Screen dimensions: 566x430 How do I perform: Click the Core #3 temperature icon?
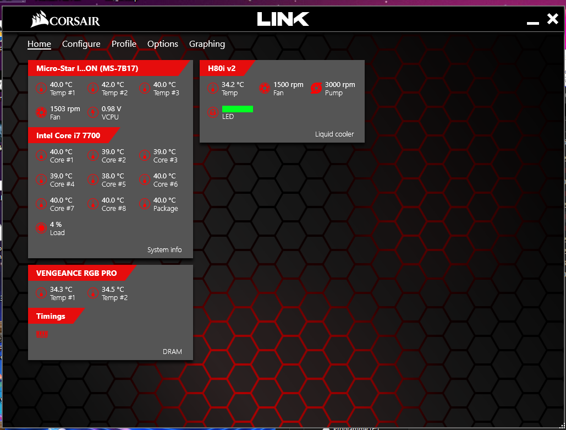144,155
